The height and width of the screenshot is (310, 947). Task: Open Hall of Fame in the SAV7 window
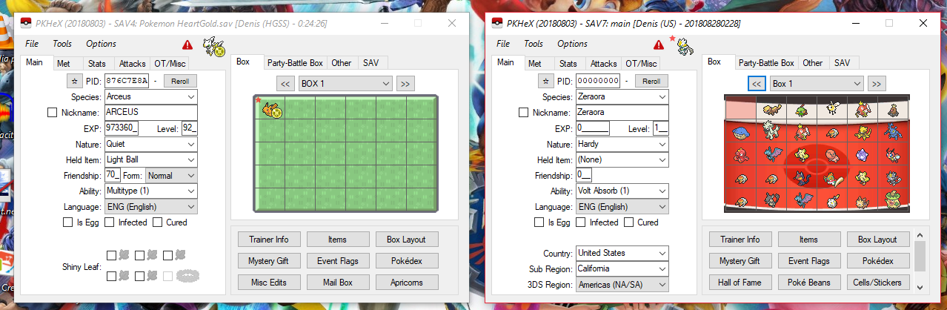pyautogui.click(x=740, y=283)
